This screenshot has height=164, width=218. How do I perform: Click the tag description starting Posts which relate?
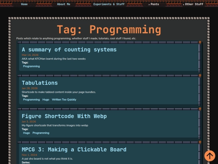pyautogui.click(x=76, y=38)
